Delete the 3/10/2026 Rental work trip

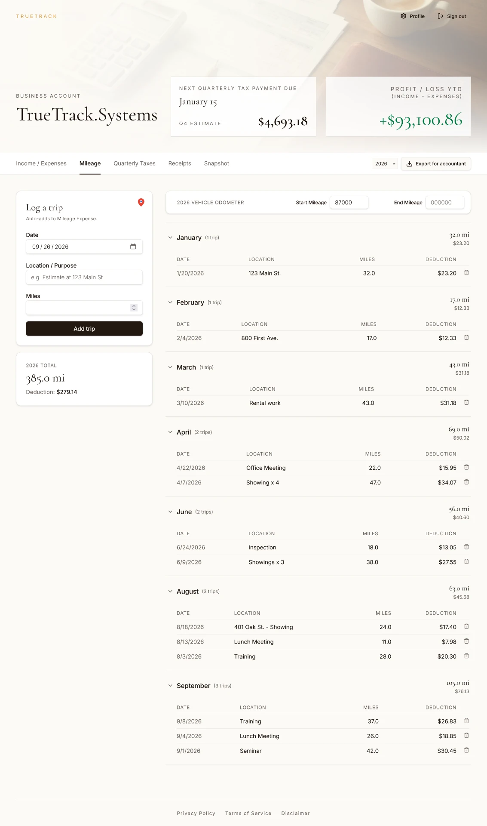[x=466, y=403]
